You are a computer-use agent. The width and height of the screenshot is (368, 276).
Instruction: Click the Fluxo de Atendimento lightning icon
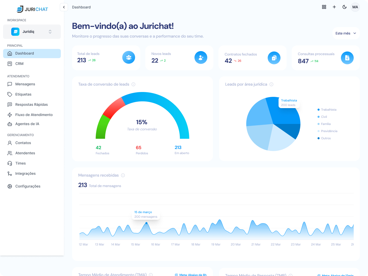(10, 115)
